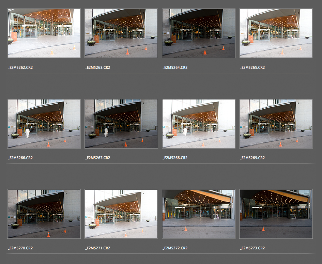
Task: Select the _E2M5266.CR2 photo thumbnail
Action: (44, 124)
